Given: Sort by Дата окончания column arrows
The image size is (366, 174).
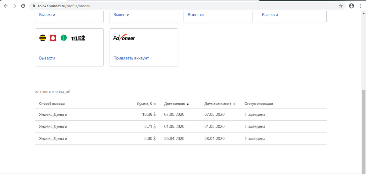Looking at the screenshot, I should [x=234, y=104].
